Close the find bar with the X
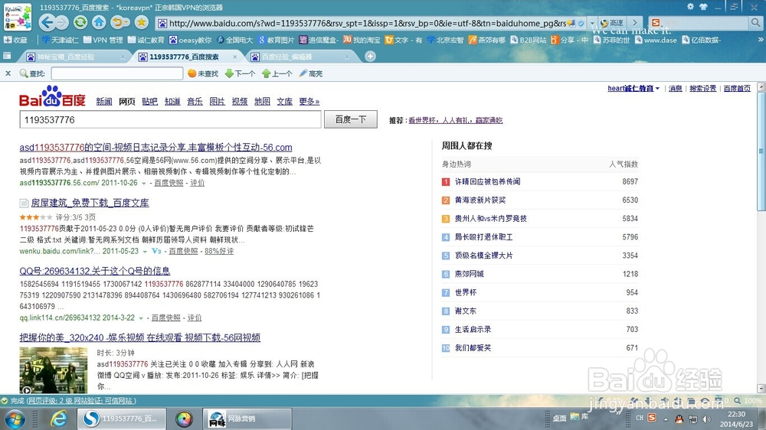The height and width of the screenshot is (430, 766). click(8, 73)
